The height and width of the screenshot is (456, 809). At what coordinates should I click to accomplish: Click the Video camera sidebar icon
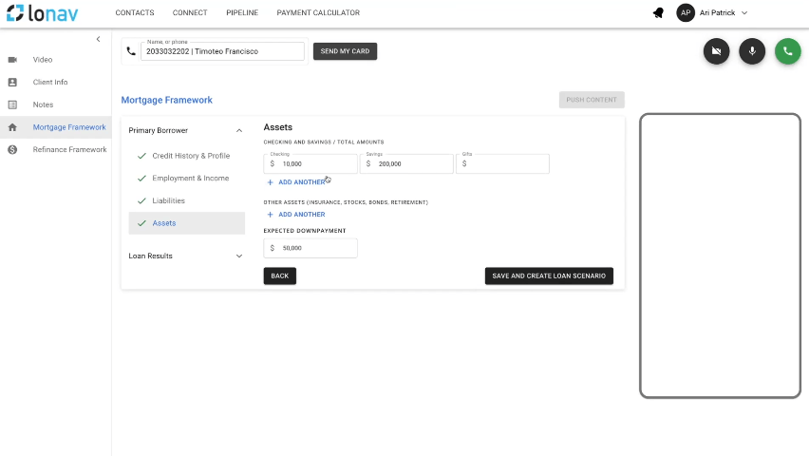click(12, 60)
